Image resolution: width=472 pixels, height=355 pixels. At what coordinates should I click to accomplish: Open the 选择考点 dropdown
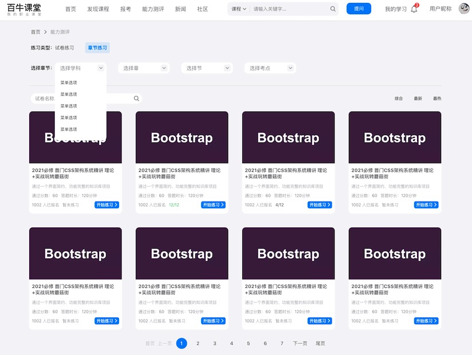click(270, 68)
